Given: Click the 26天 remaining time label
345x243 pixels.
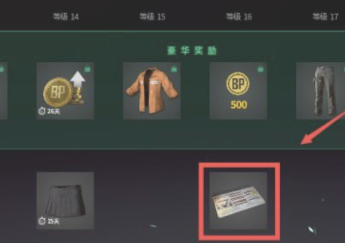Looking at the screenshot, I should point(54,112).
